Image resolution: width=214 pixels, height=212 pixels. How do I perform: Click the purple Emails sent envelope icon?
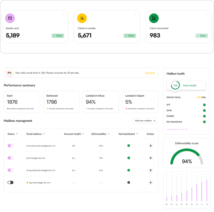(x=10, y=18)
